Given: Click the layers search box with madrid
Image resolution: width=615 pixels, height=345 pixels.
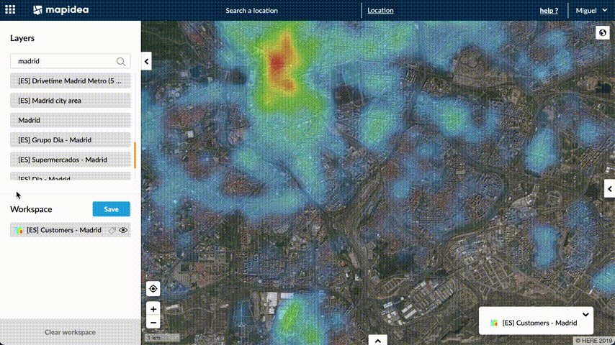Looking at the screenshot, I should pos(70,62).
